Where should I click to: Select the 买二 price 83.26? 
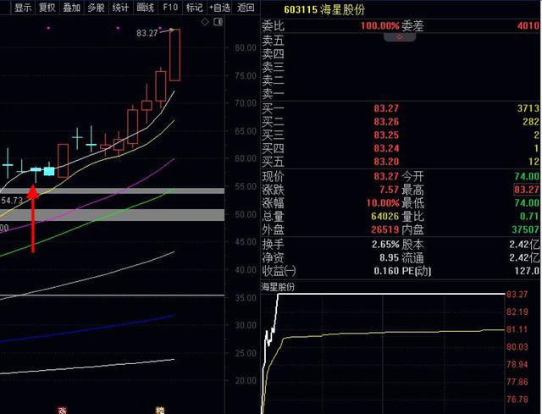[x=386, y=122]
